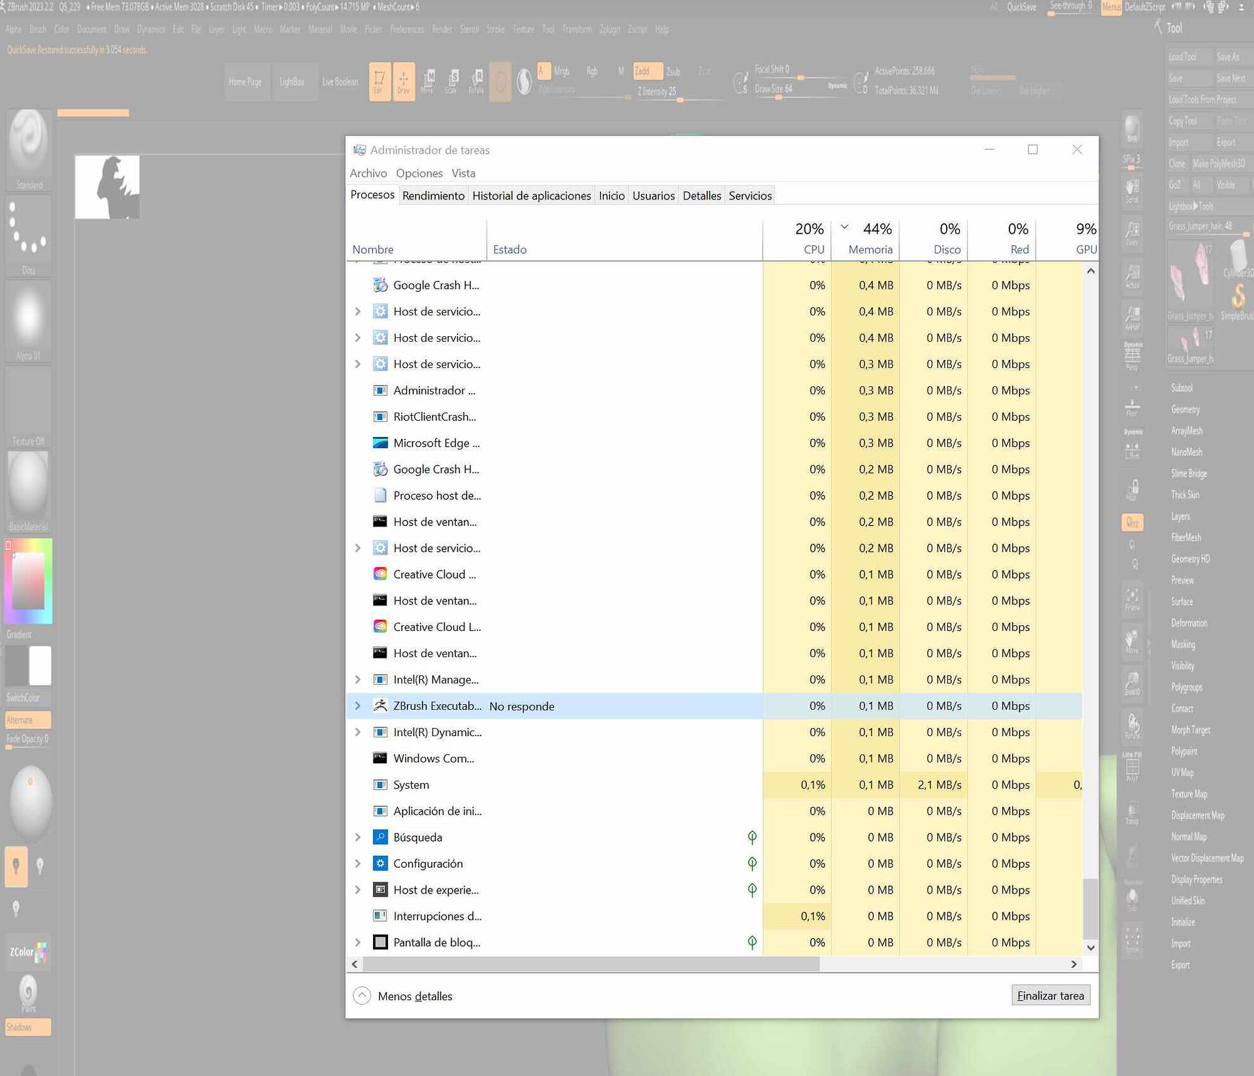Click the Edit mode icon in ZBrush toolbar
1254x1076 pixels.
pyautogui.click(x=379, y=82)
